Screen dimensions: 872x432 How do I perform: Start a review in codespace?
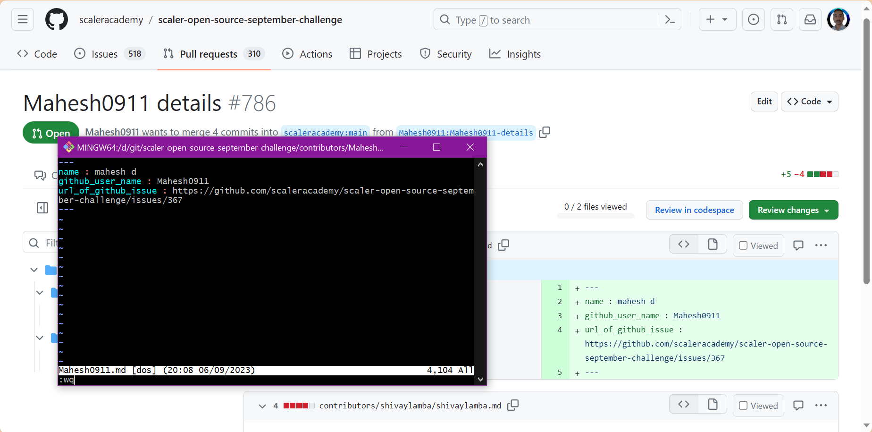pos(694,210)
